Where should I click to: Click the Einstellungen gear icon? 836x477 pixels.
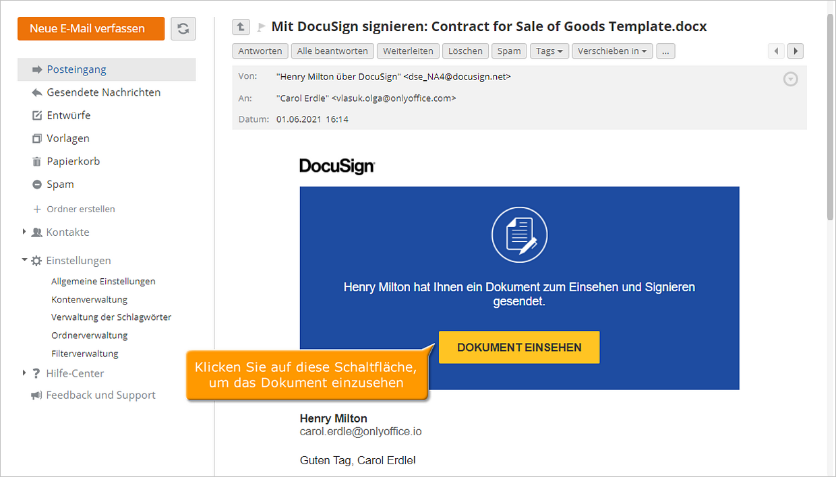tap(37, 261)
